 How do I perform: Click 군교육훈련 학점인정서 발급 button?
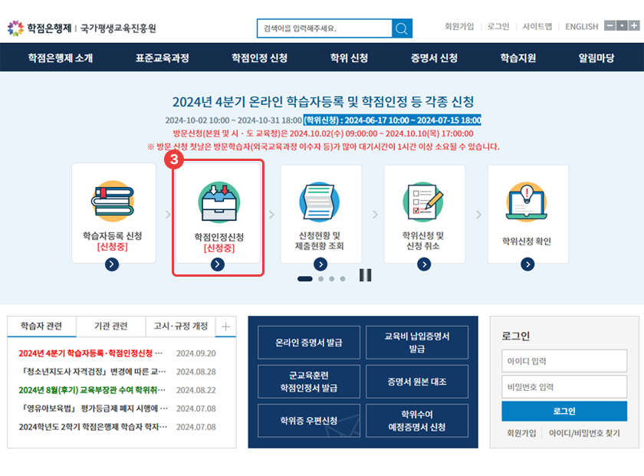(309, 382)
